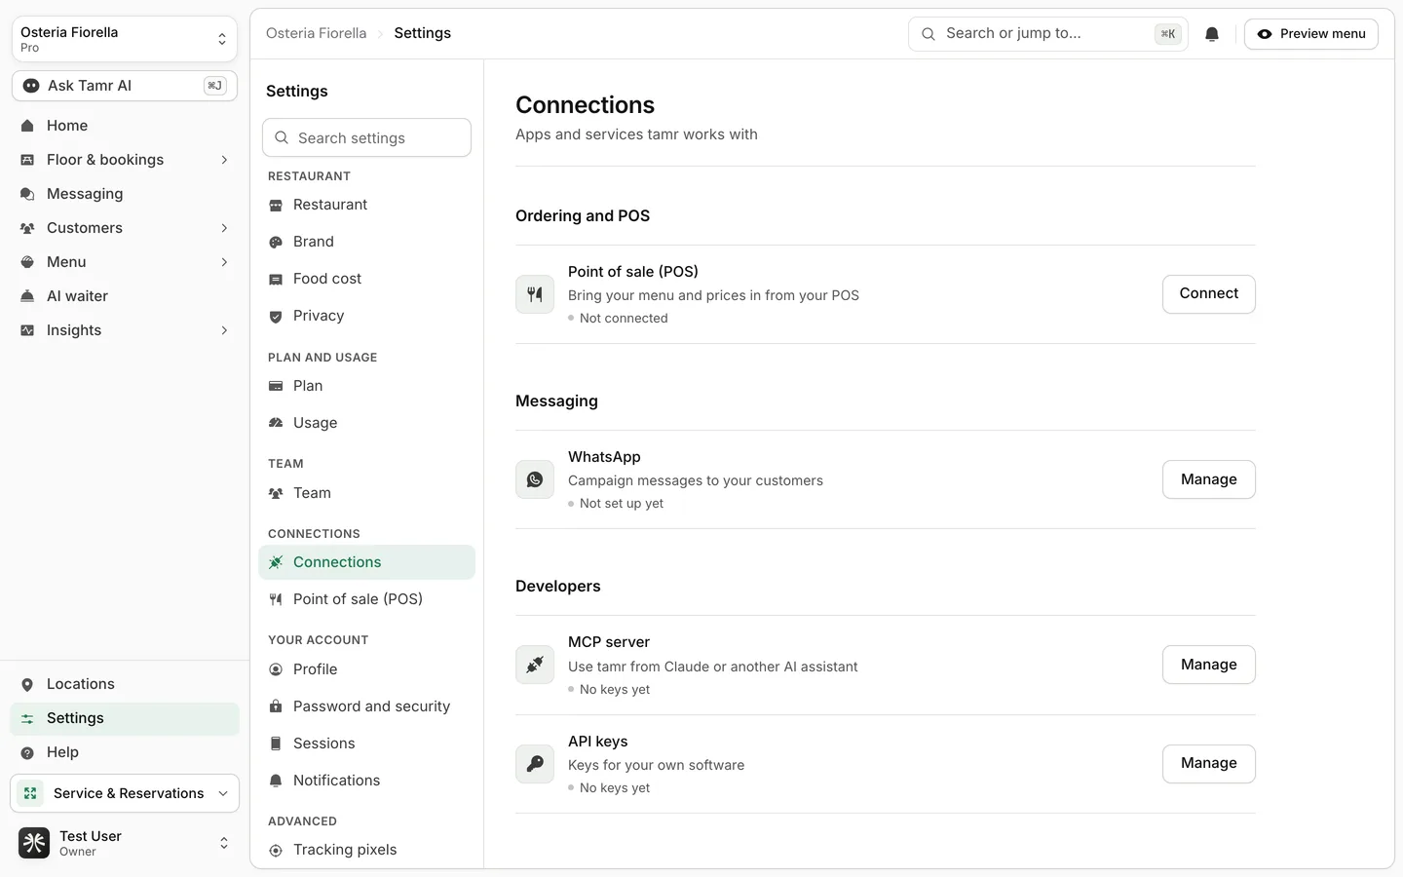Open Notifications settings item

[x=366, y=781]
